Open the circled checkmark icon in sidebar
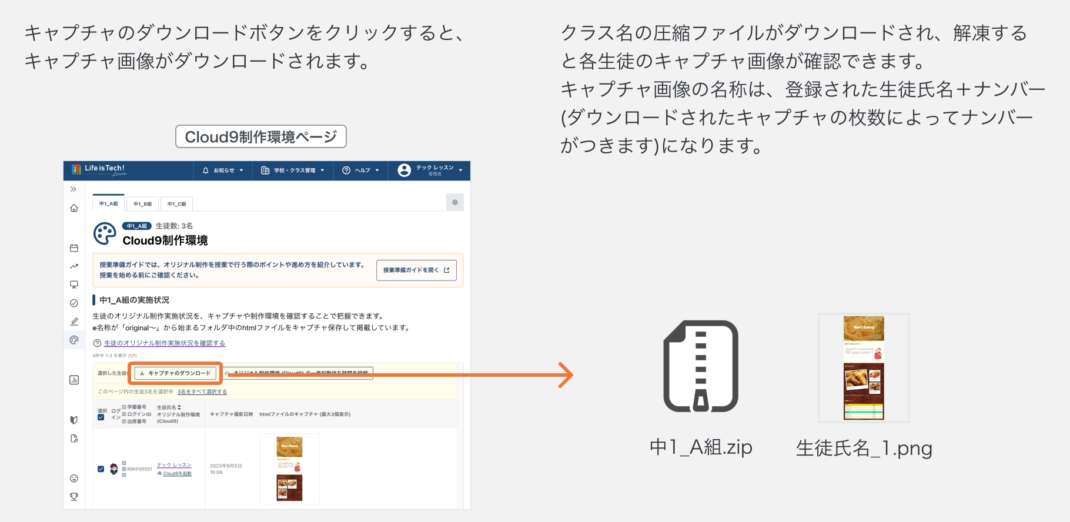Screen dimensions: 1070x522 tap(74, 303)
